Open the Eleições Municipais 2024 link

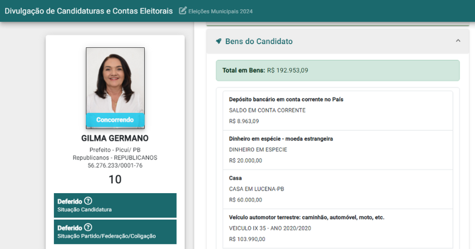coord(220,11)
